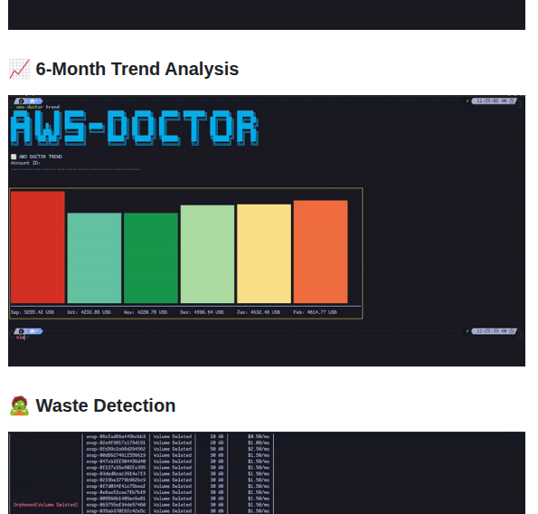Click the clock icon next to 11:23:02 AM

[x=512, y=101]
